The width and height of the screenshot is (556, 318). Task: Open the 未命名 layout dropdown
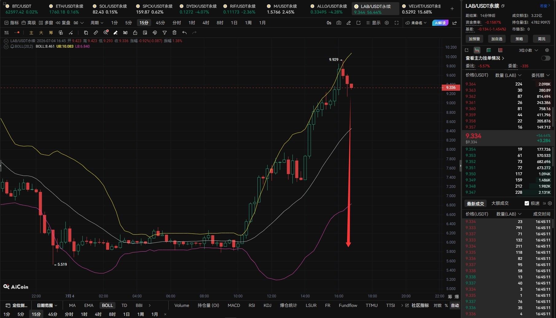click(x=416, y=23)
